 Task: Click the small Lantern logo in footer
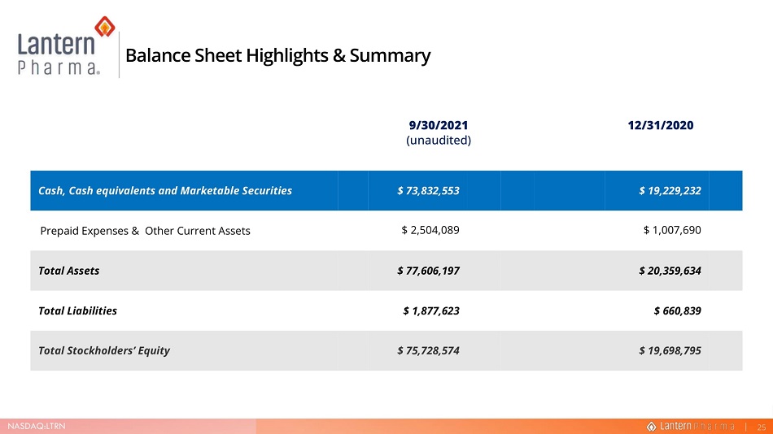[690, 426]
